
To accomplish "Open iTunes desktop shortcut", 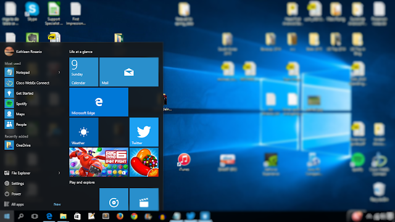I will (x=184, y=162).
